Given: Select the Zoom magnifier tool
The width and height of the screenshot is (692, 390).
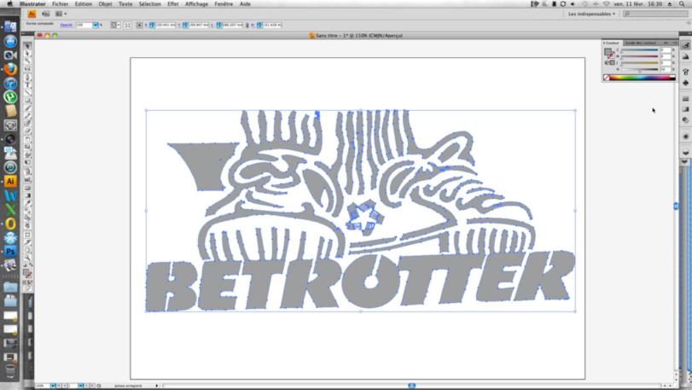Looking at the screenshot, I should (x=27, y=258).
